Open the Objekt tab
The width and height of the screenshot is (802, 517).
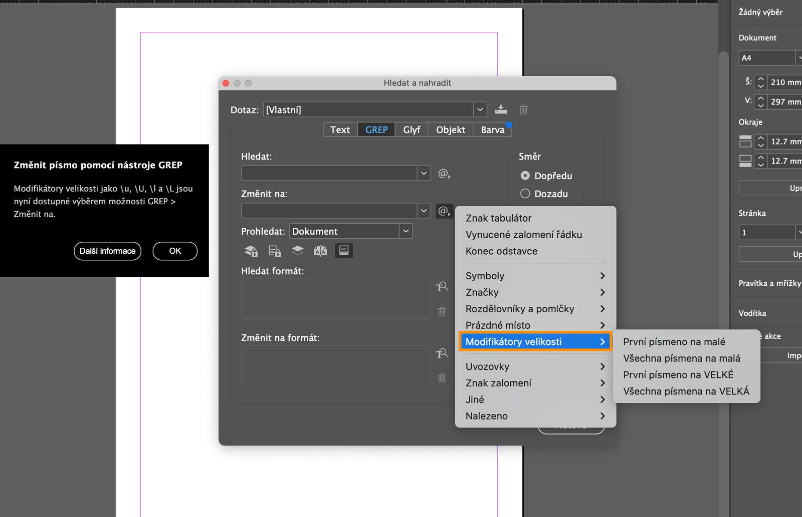tap(451, 130)
